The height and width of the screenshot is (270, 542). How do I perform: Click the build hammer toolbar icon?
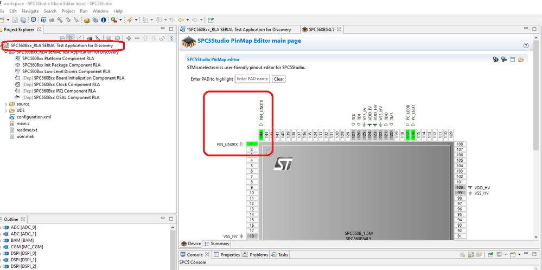(x=60, y=20)
